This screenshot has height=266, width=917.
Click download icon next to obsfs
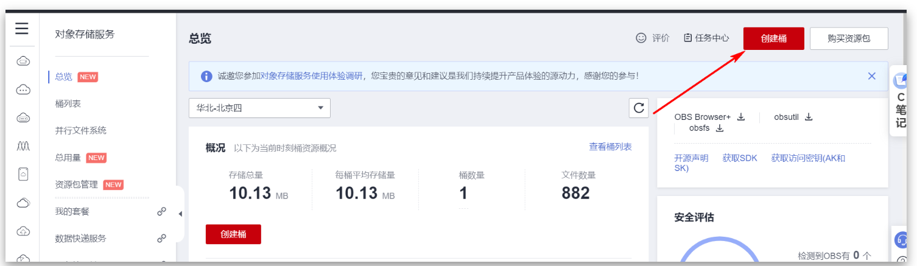pos(719,128)
